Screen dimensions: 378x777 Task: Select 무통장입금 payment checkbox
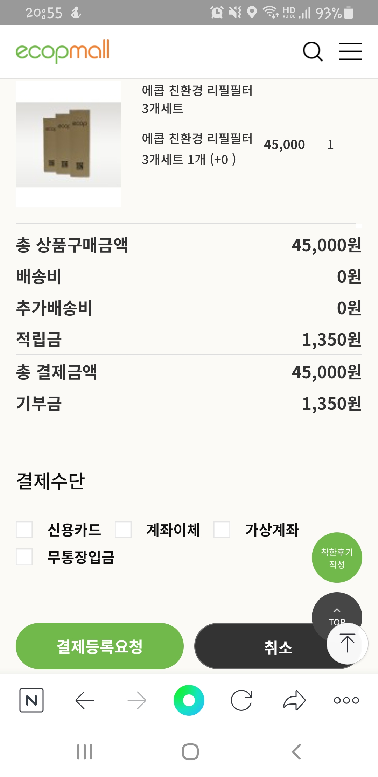[24, 557]
